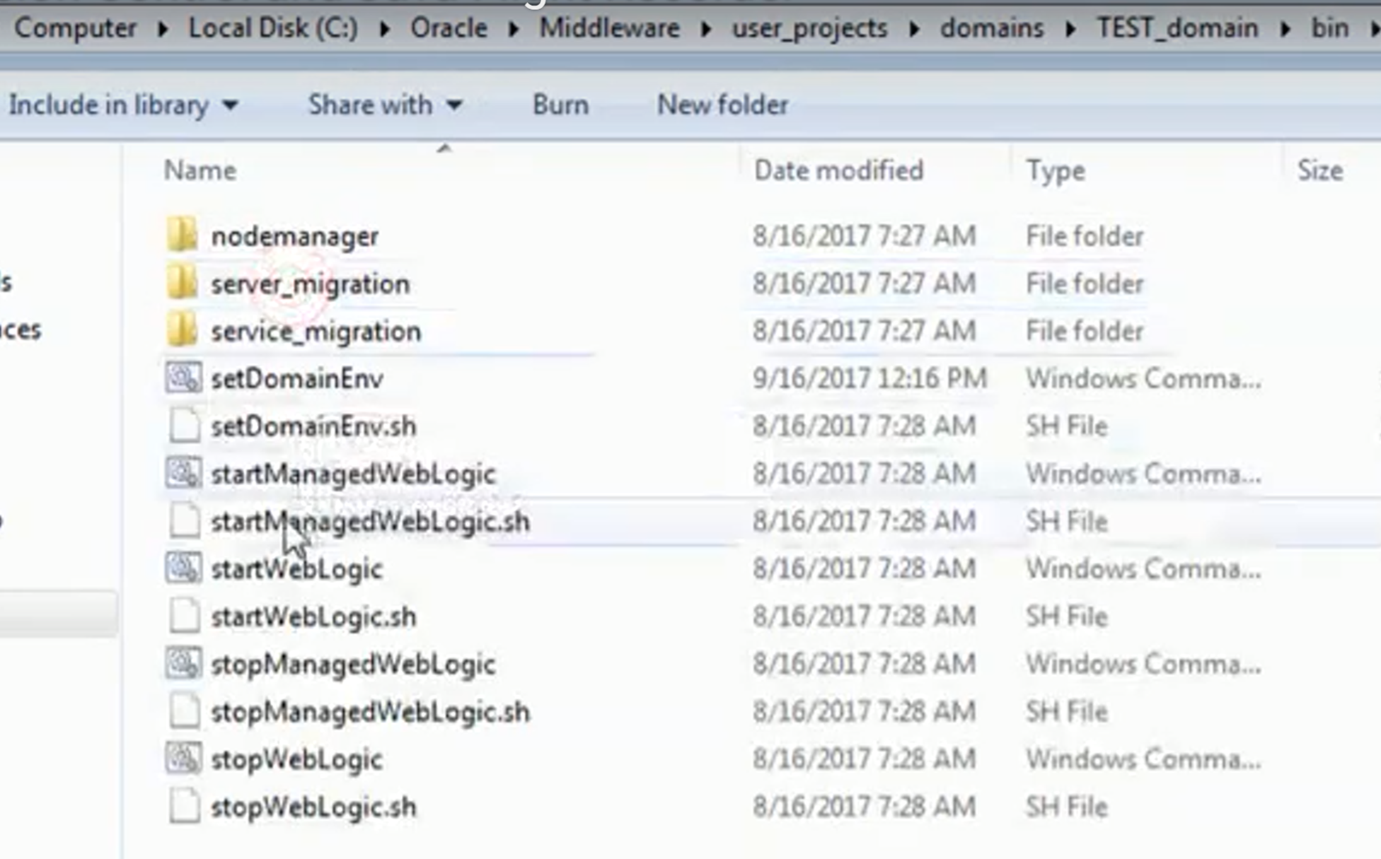This screenshot has width=1381, height=859.
Task: Open the Include in library dropdown
Action: (123, 105)
